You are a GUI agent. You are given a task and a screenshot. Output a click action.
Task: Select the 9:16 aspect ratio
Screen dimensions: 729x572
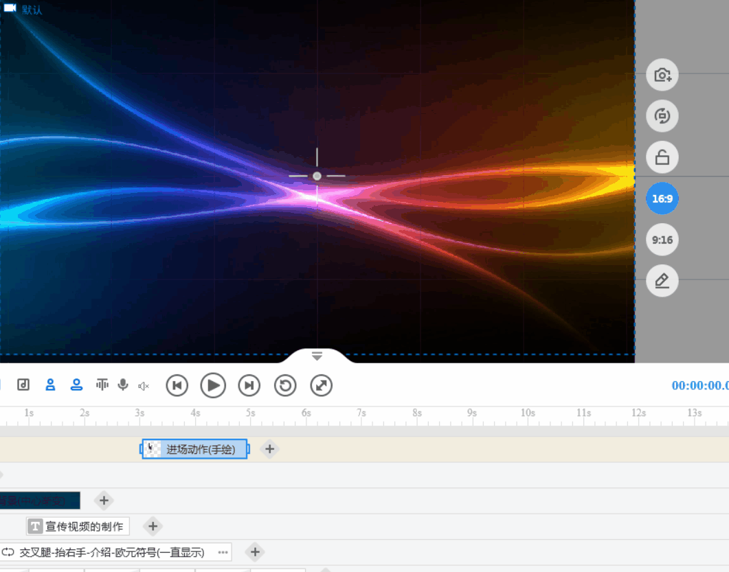pos(662,240)
